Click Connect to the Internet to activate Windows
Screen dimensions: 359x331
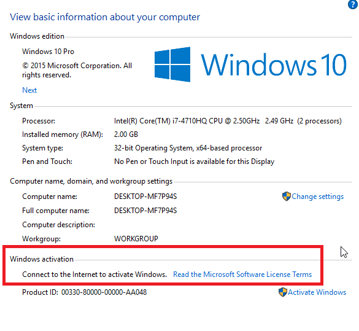point(95,274)
